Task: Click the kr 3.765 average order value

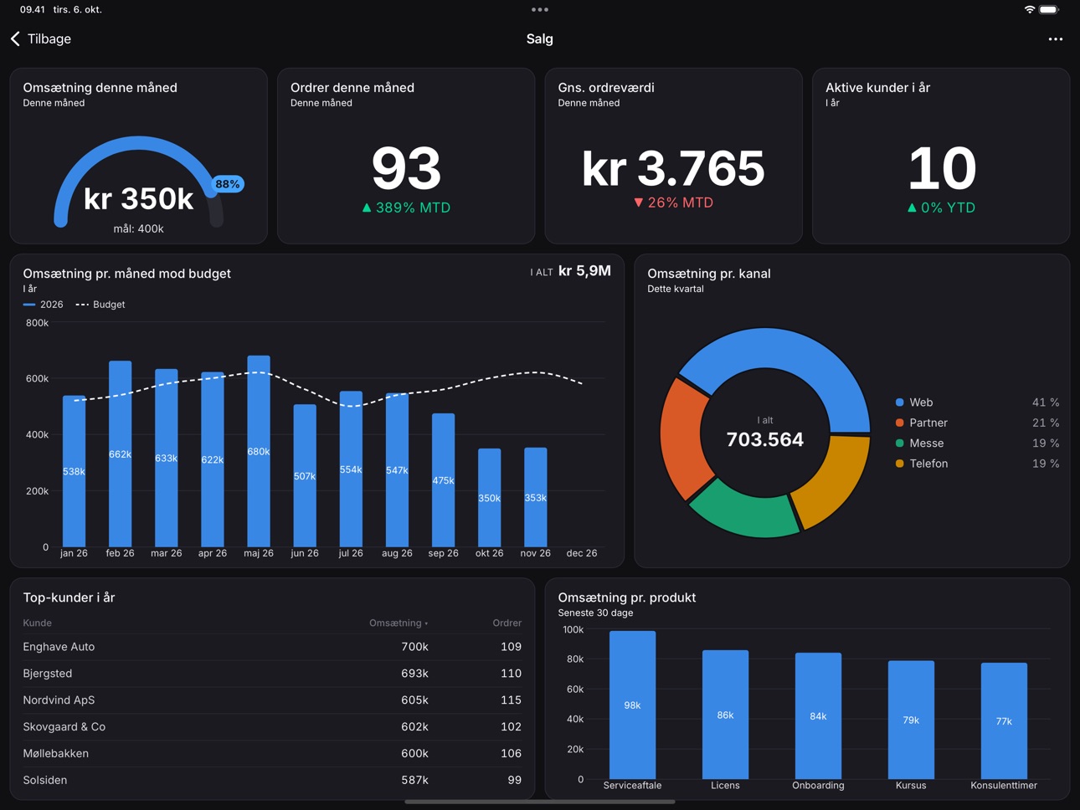Action: tap(673, 168)
